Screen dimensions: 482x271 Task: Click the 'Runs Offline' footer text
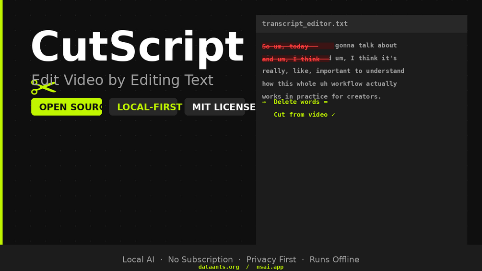[334, 259]
